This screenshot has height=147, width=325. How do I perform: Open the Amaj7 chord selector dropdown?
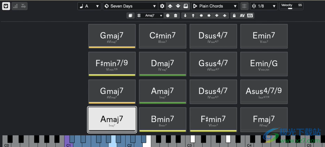click(150, 16)
